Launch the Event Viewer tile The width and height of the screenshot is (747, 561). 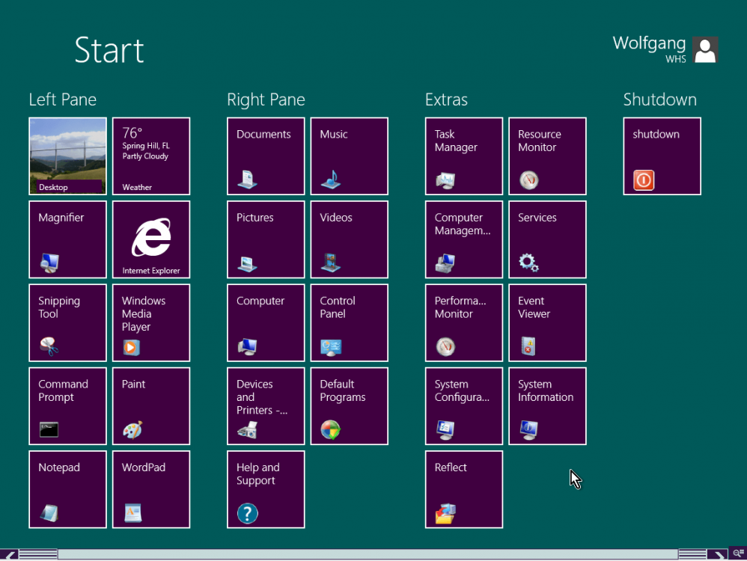point(547,322)
